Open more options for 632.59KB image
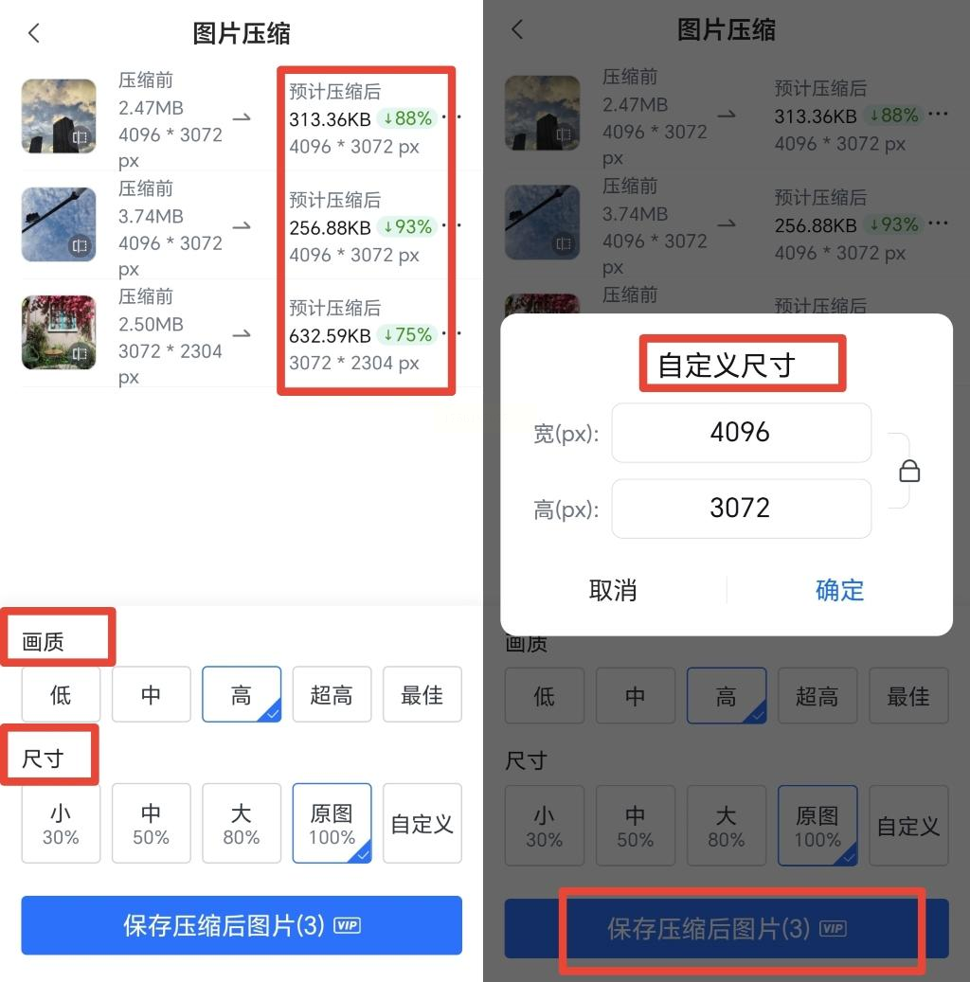The width and height of the screenshot is (970, 982). tap(453, 333)
